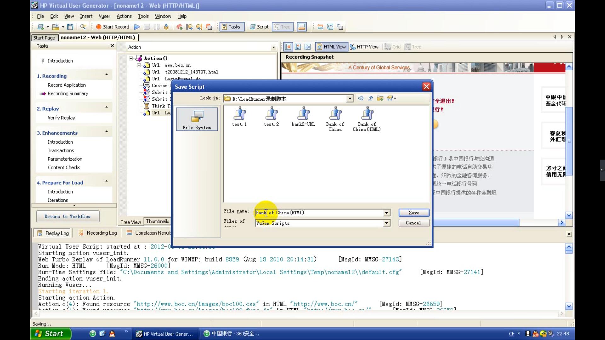This screenshot has height=340, width=605.
Task: Collapse the 3. Enhancements section arrow
Action: coord(107,131)
